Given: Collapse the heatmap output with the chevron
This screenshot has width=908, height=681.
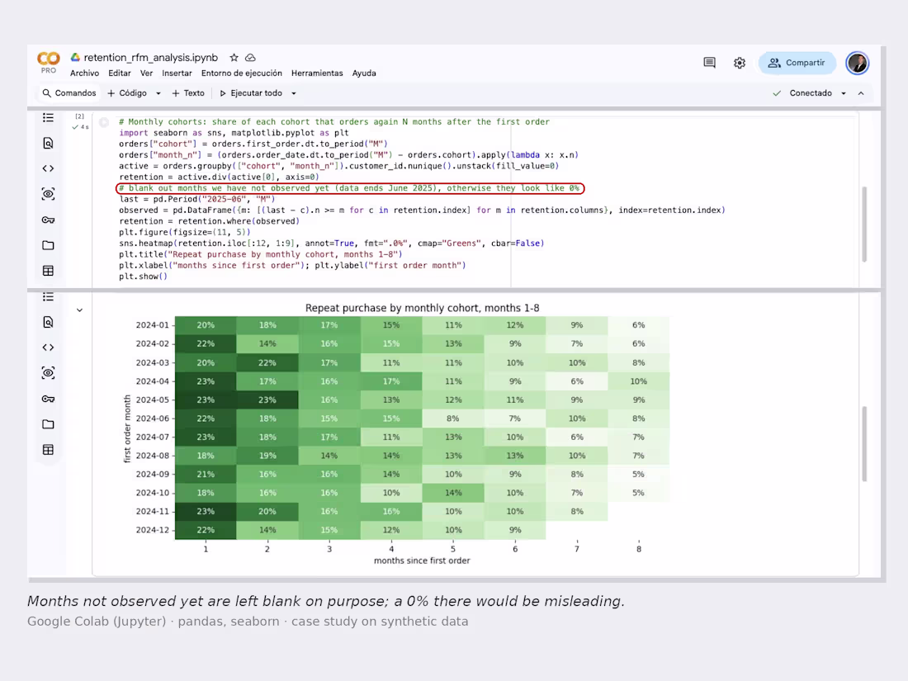Looking at the screenshot, I should 80,310.
